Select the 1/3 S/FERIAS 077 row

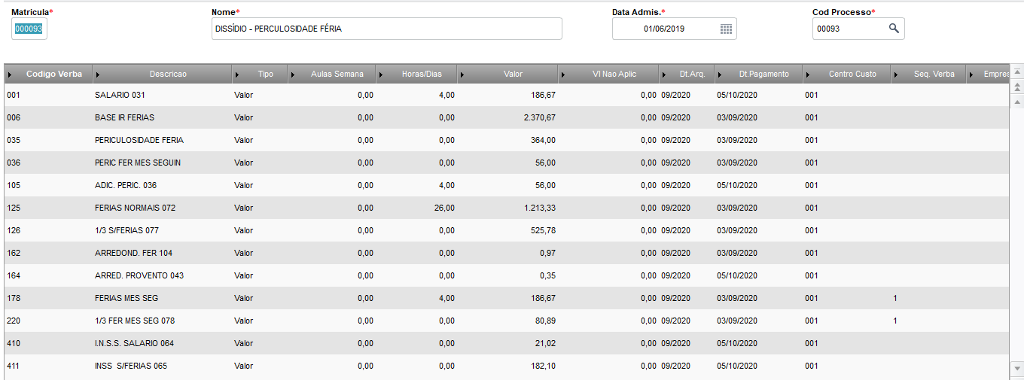click(506, 230)
